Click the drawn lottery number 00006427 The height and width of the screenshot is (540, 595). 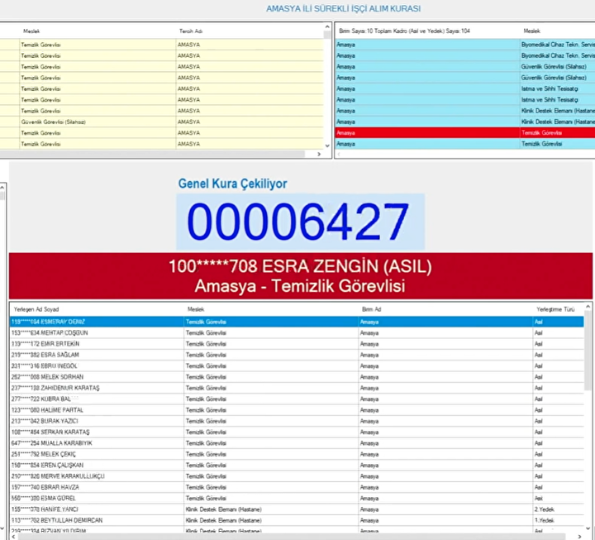pos(300,222)
